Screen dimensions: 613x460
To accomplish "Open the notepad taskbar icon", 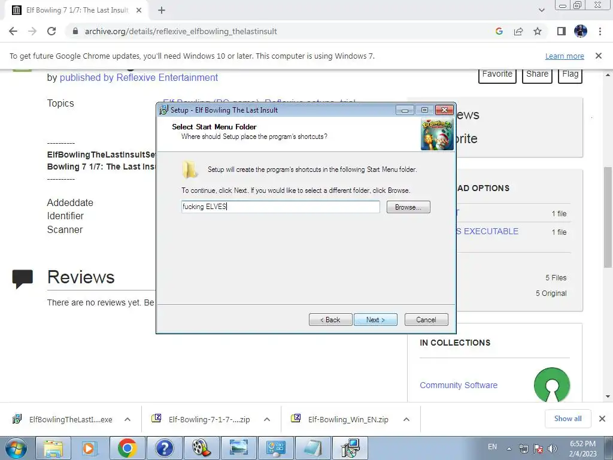I will pyautogui.click(x=312, y=448).
